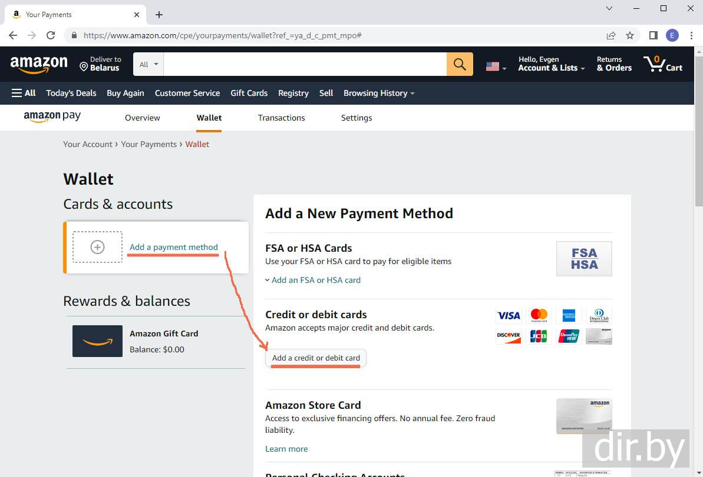Click Your Account breadcrumb
Image resolution: width=703 pixels, height=477 pixels.
[x=87, y=144]
